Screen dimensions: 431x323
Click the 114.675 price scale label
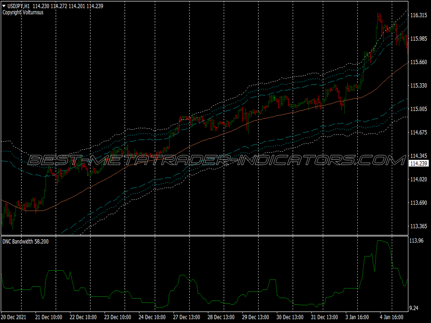click(x=419, y=133)
